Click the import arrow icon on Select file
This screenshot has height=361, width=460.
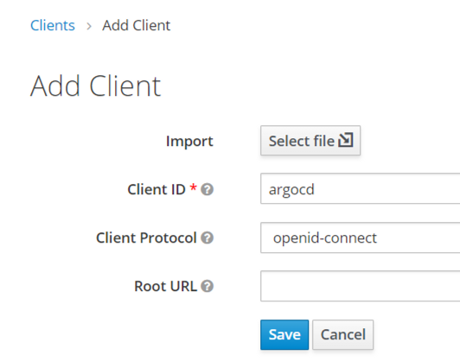pyautogui.click(x=346, y=140)
